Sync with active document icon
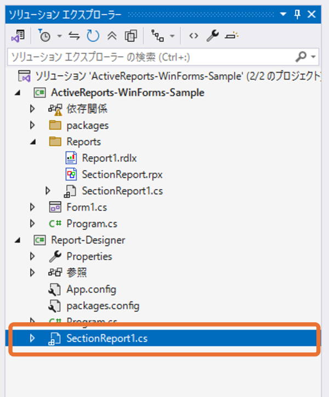The image size is (329, 397). click(74, 36)
